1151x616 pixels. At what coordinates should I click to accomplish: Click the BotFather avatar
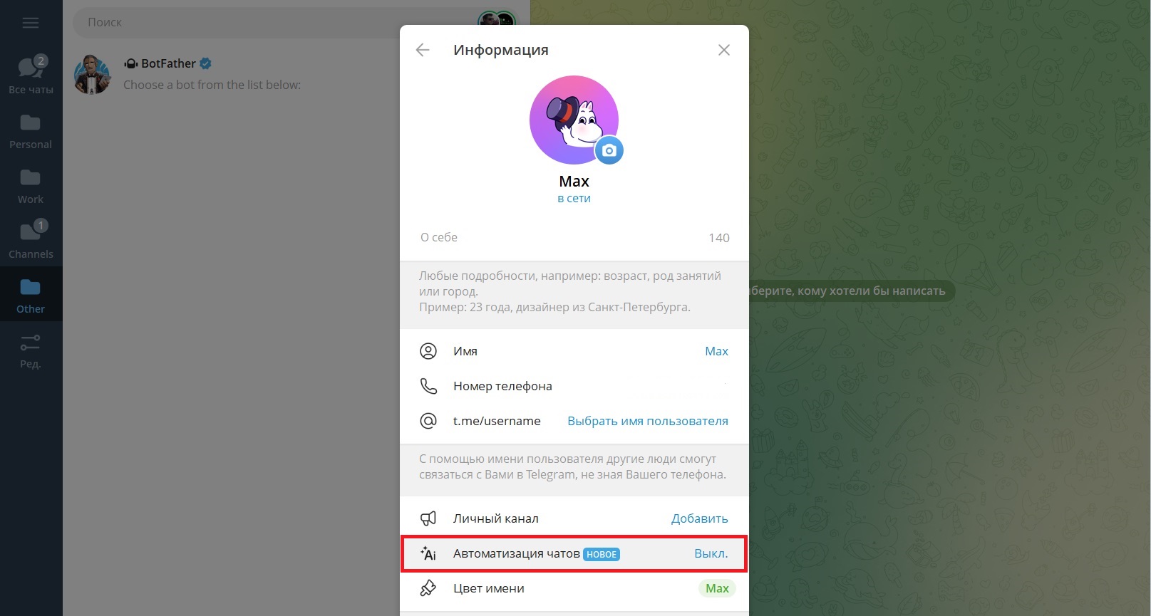(x=93, y=74)
